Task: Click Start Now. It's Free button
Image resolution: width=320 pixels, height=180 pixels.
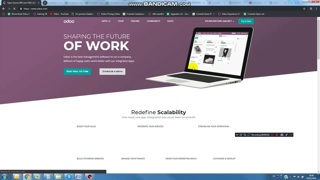Action: click(x=77, y=71)
